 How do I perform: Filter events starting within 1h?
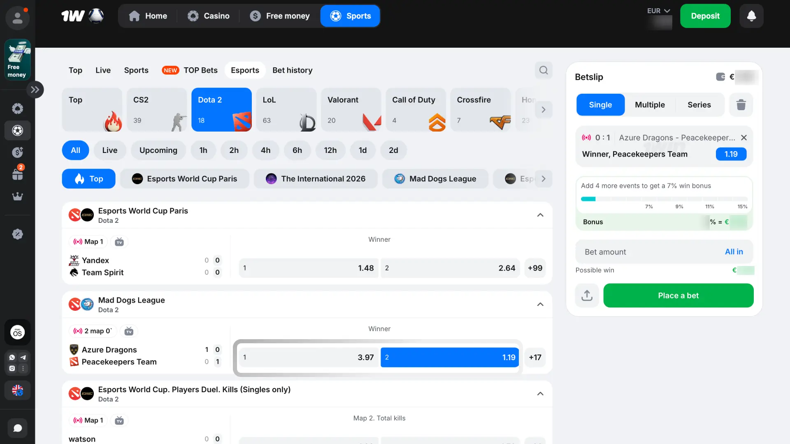click(x=203, y=150)
